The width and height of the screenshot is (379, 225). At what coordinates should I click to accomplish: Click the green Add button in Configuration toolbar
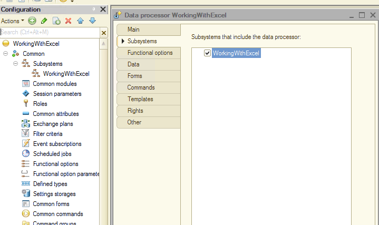(32, 21)
